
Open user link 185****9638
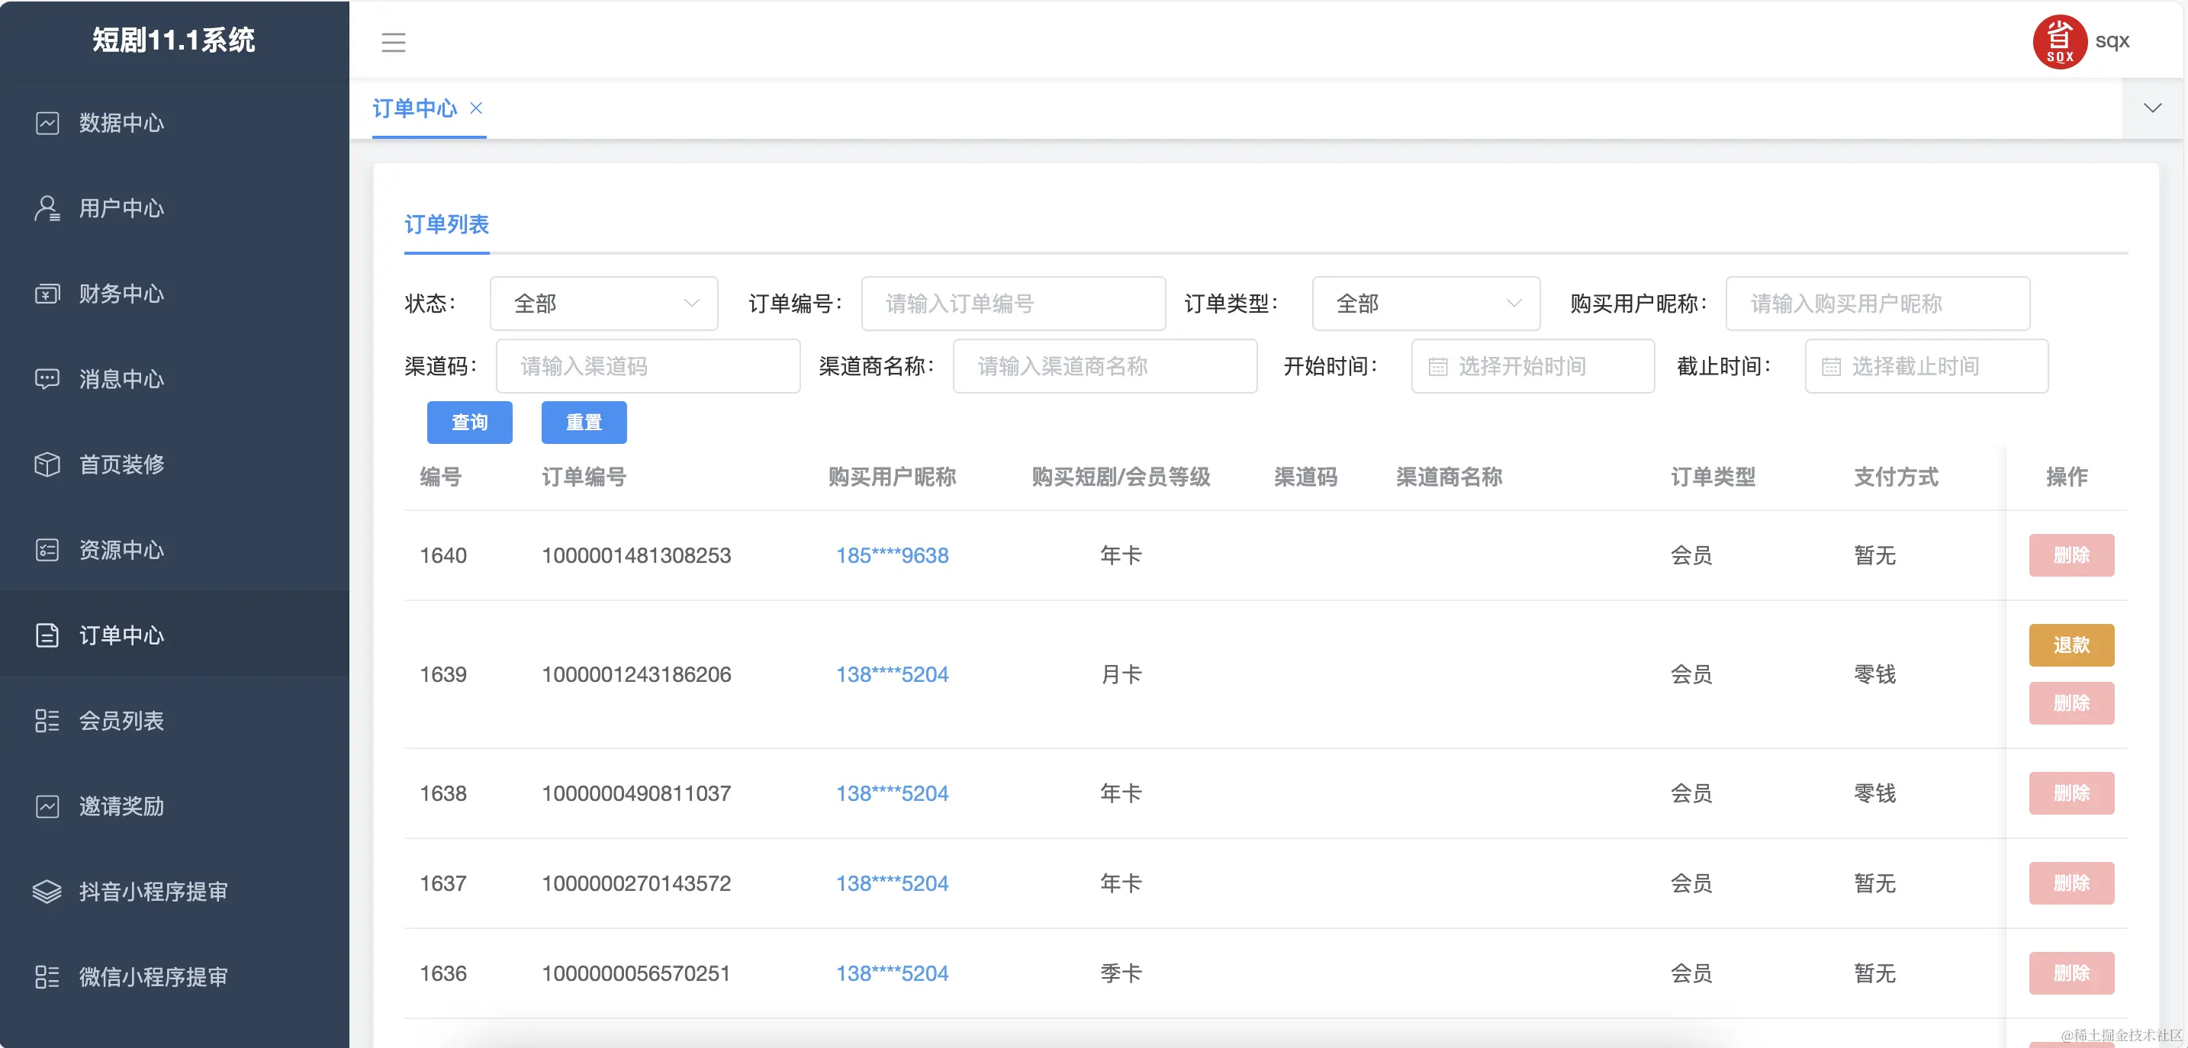pos(891,555)
